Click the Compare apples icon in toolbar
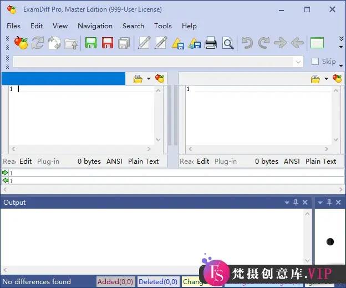Screen dimensions: 346x288 (21, 43)
